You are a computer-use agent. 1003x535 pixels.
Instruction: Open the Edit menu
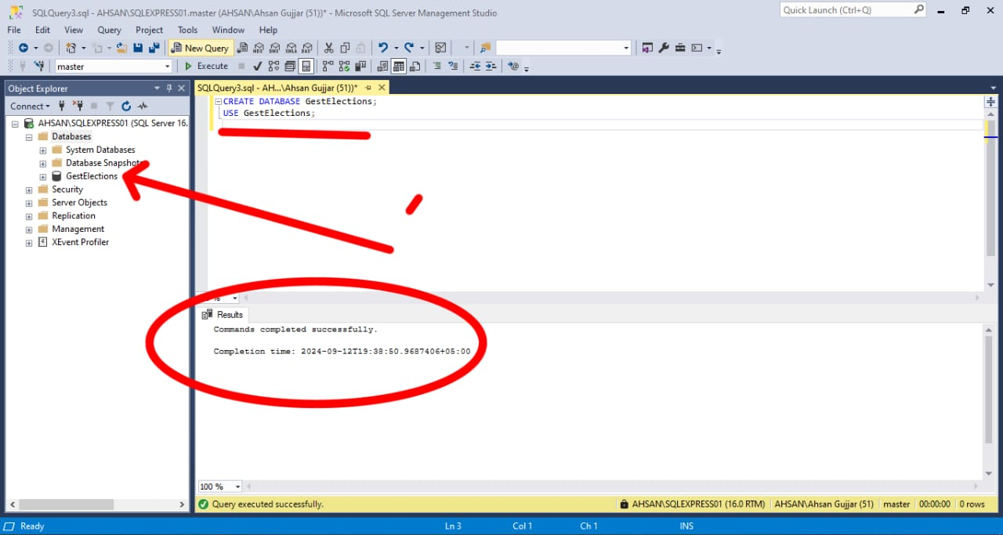pyautogui.click(x=42, y=30)
